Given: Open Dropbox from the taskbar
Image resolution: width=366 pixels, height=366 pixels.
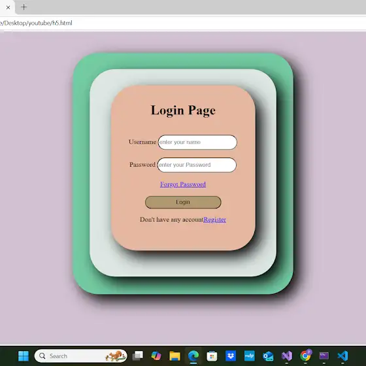Looking at the screenshot, I should click(x=231, y=356).
